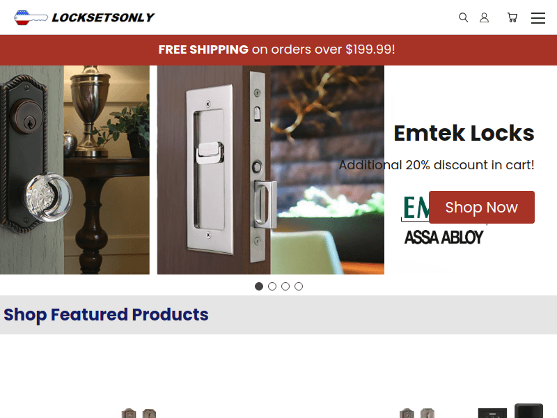Click the Free Shipping promo banner

click(x=278, y=49)
